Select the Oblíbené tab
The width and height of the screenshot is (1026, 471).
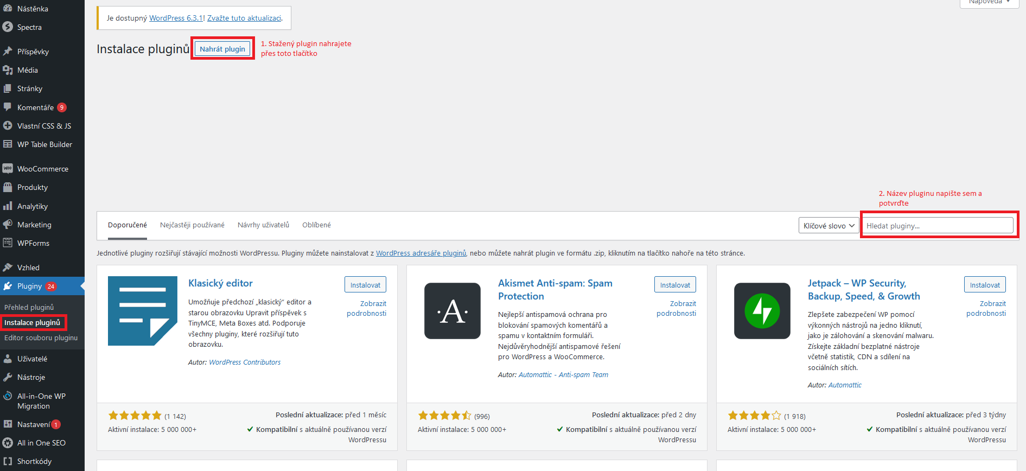click(x=316, y=225)
